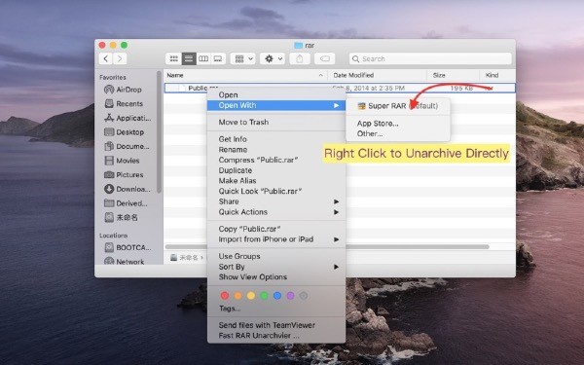Open the Group By dropdown in toolbar
This screenshot has height=365, width=584.
pyautogui.click(x=242, y=58)
